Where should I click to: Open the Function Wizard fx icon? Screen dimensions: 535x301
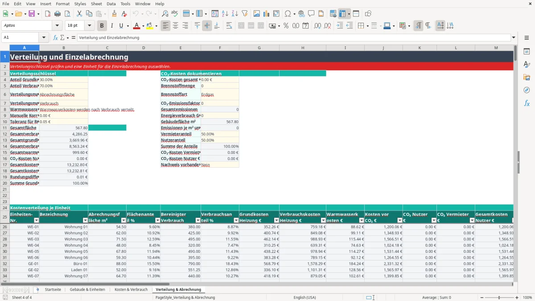(x=55, y=38)
